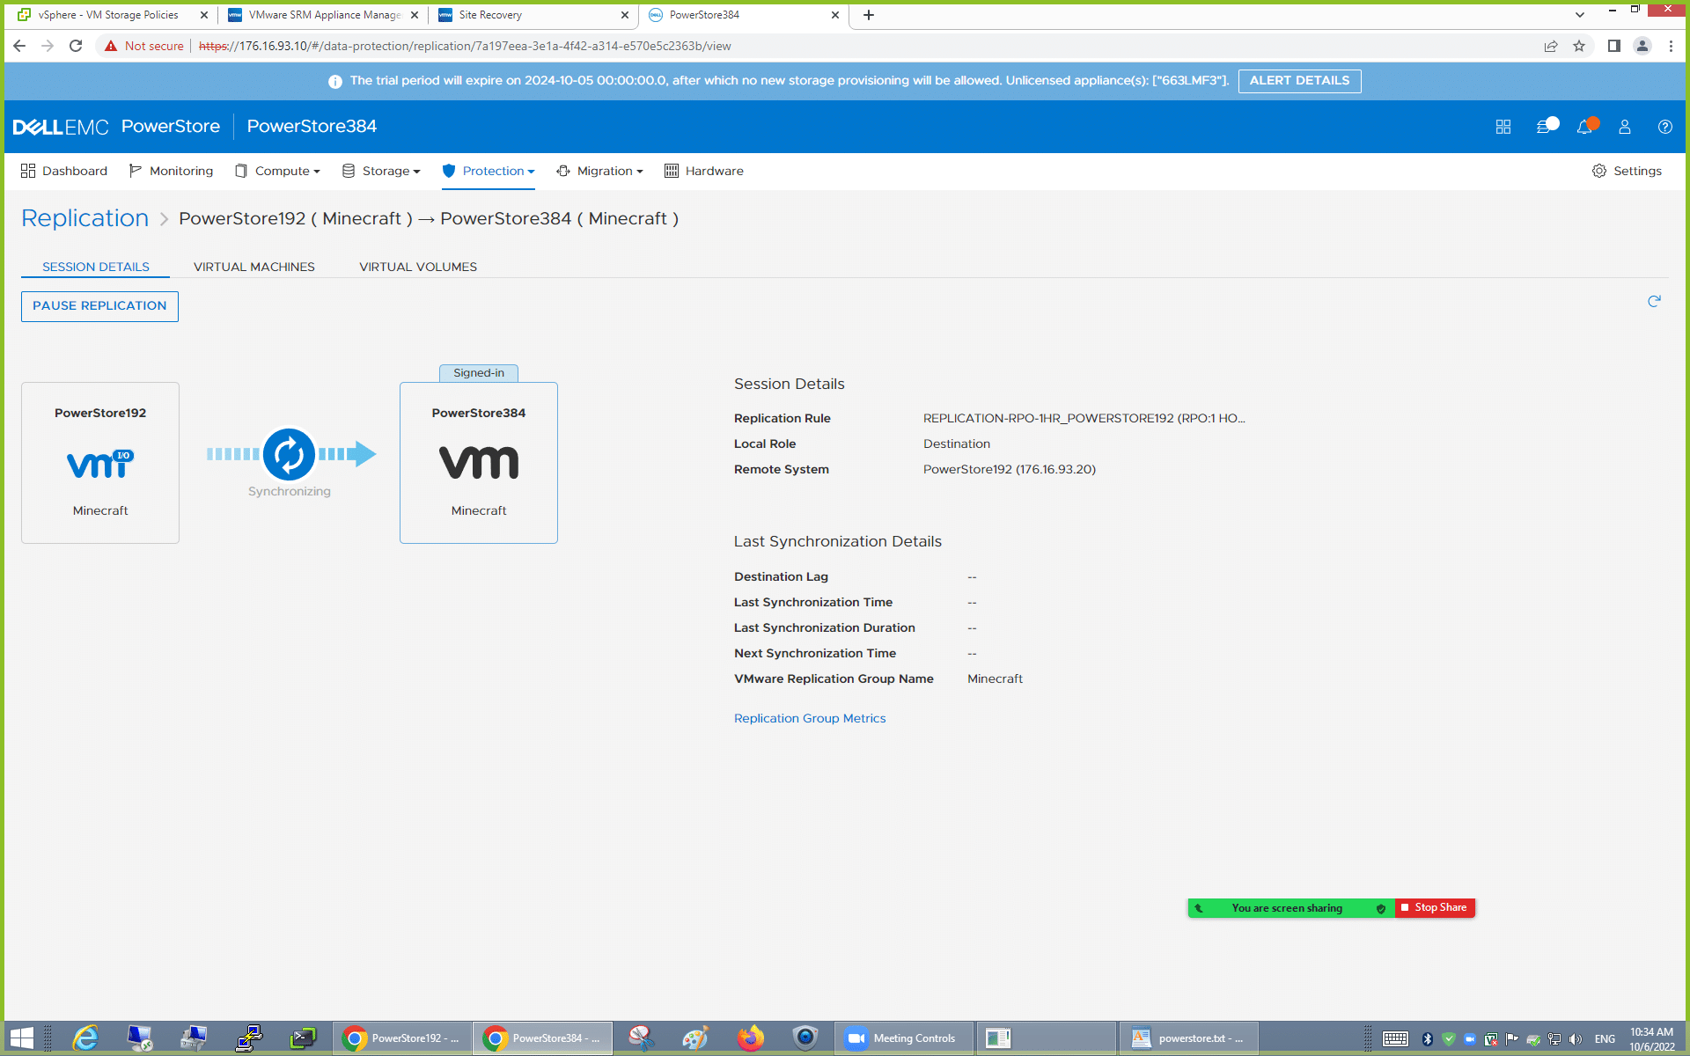The width and height of the screenshot is (1690, 1056).
Task: Switch to Site Recovery browser tab
Action: (533, 15)
